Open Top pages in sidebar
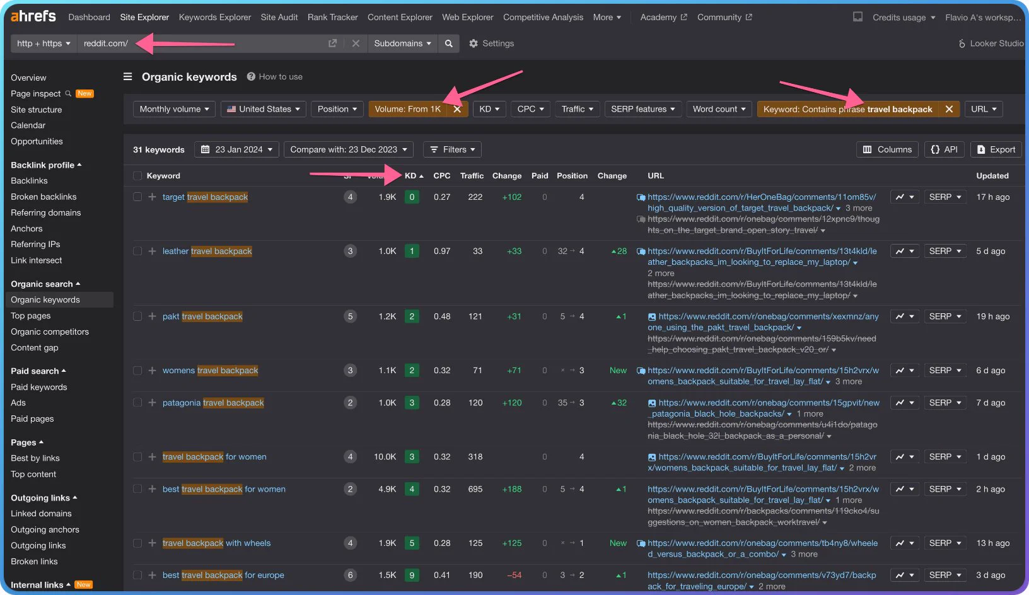 click(x=31, y=316)
